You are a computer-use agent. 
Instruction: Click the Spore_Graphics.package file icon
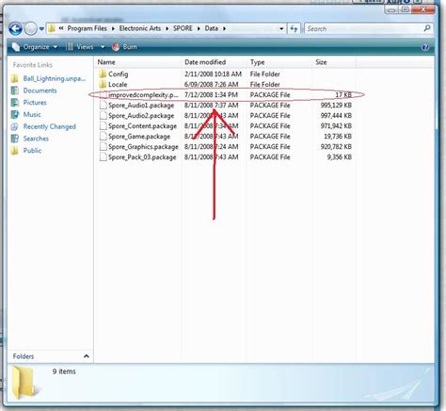tap(103, 147)
